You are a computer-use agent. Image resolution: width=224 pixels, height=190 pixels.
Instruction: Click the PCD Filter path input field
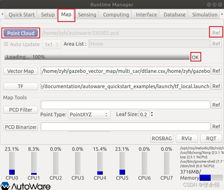coord(125,105)
